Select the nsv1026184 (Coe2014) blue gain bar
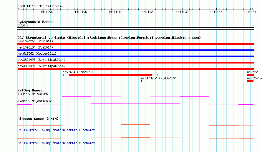Screen dimensions: 262x152 [135, 50]
